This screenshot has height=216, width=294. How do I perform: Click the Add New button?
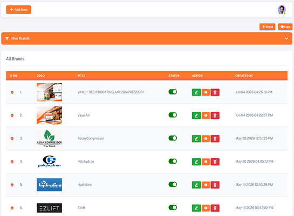18,10
